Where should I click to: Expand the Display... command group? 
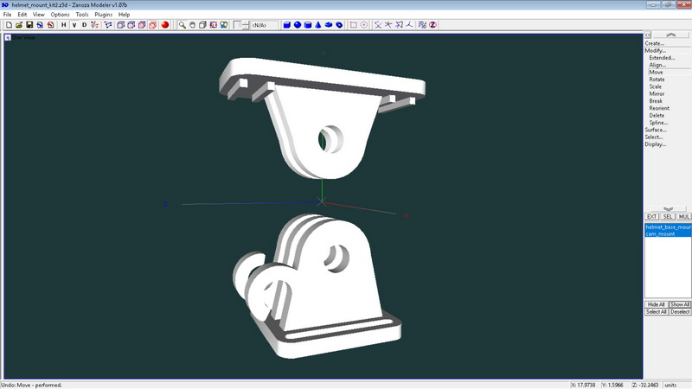(656, 144)
